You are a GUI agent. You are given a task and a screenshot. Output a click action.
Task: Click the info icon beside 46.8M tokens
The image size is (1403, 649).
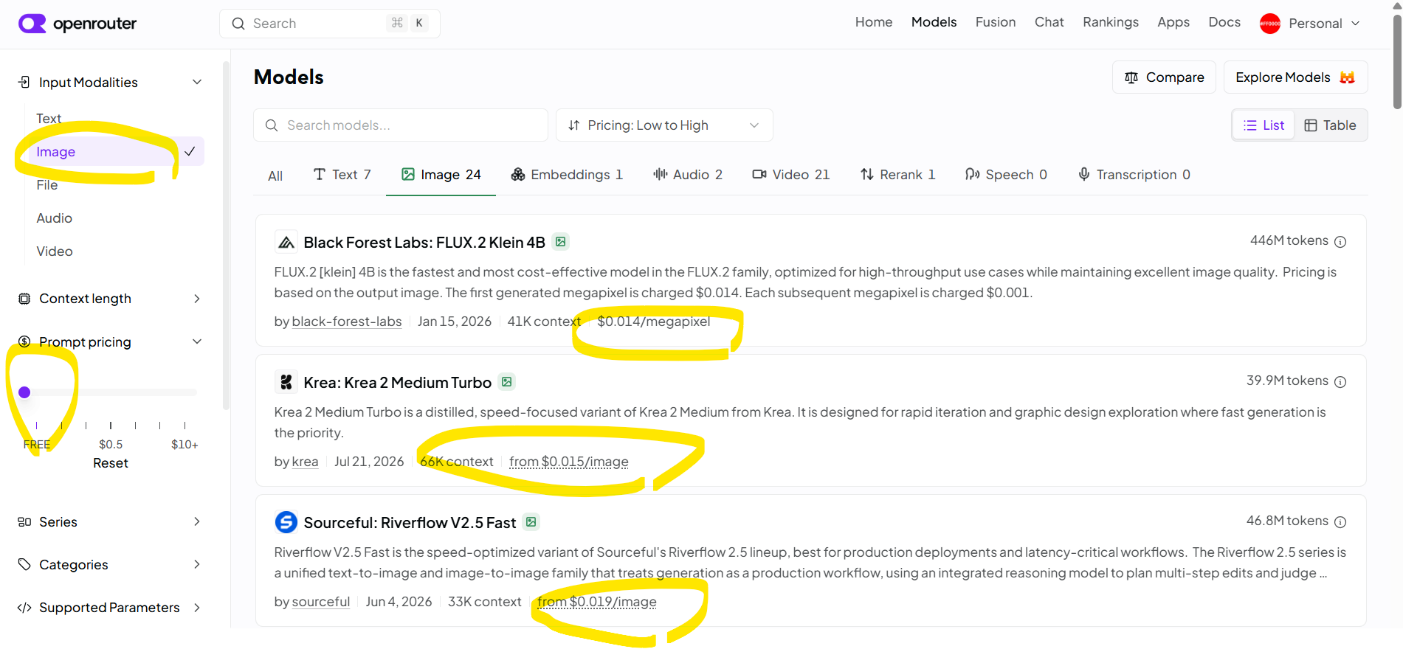(1340, 522)
